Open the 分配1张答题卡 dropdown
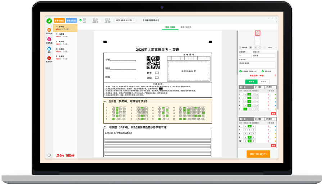The width and height of the screenshot is (325, 184). pyautogui.click(x=125, y=21)
